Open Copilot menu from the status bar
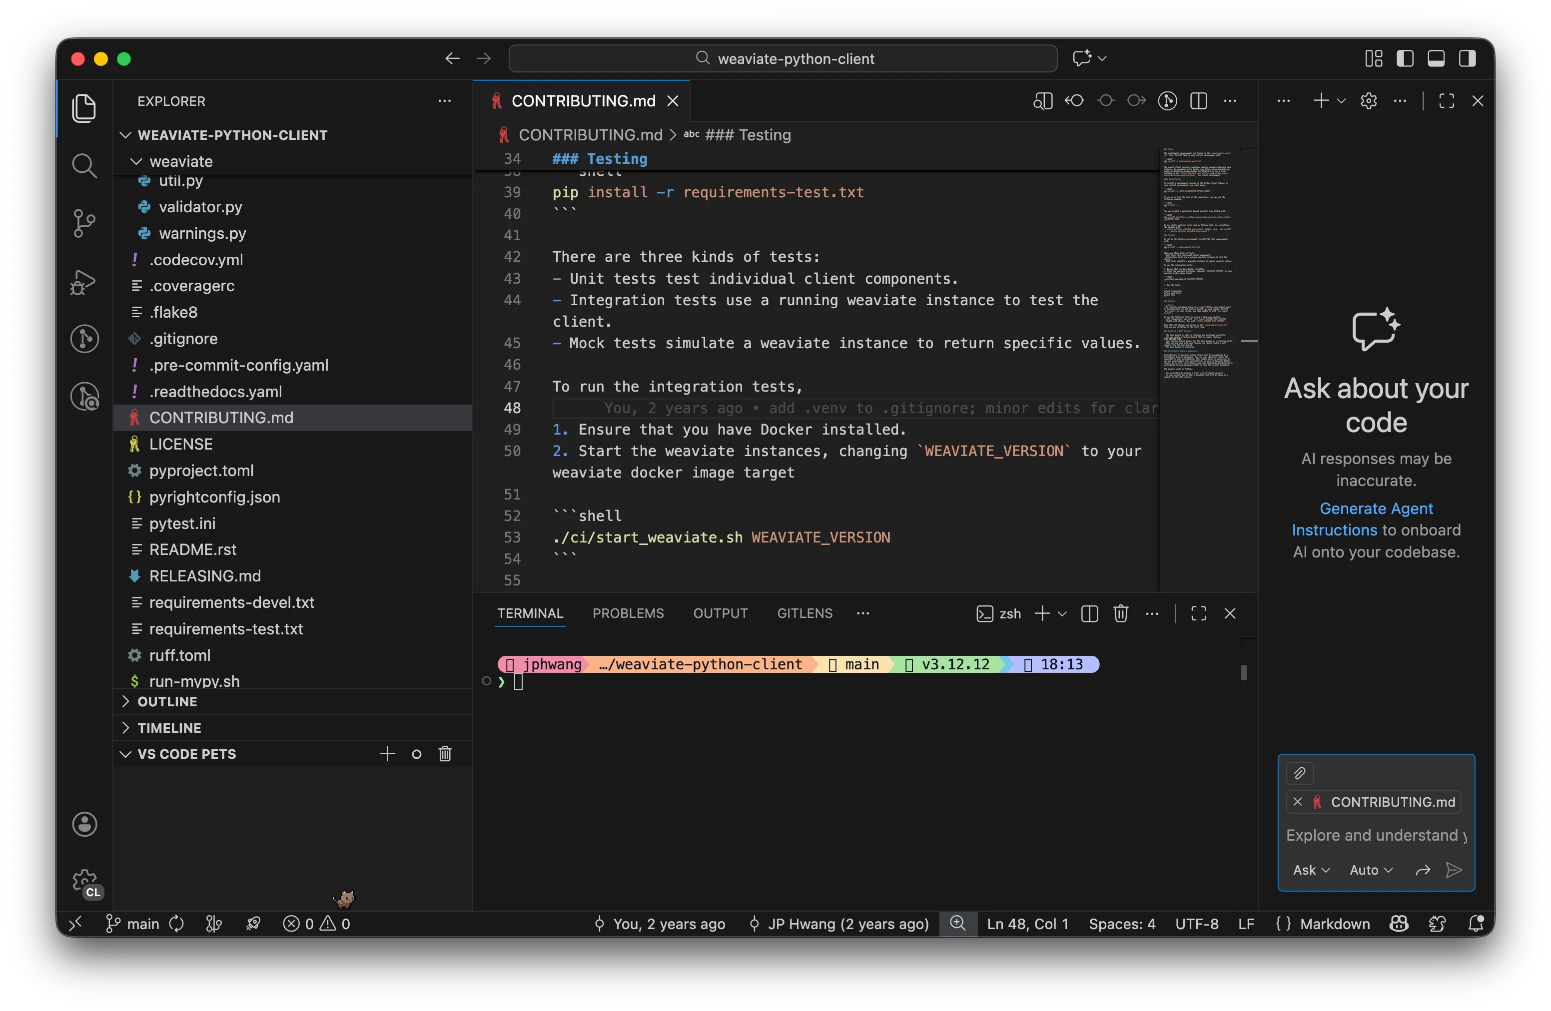The image size is (1551, 1011). click(1399, 924)
